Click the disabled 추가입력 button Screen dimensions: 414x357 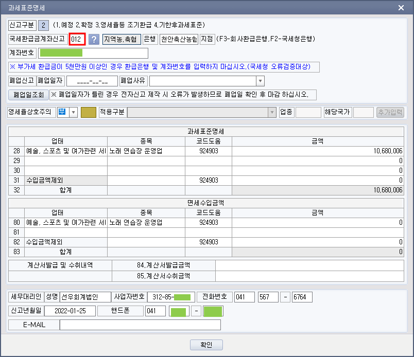(390, 112)
